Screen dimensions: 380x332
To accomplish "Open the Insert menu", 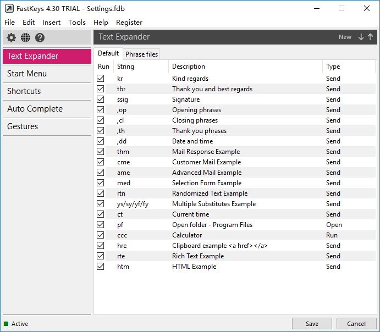I will pyautogui.click(x=51, y=23).
